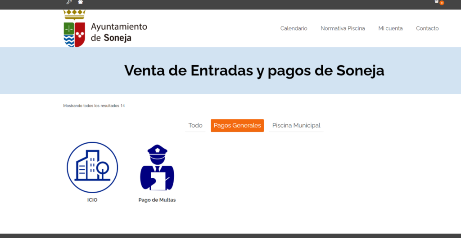This screenshot has width=461, height=238.
Task: Click the Pago de Multas title link
Action: click(x=157, y=200)
